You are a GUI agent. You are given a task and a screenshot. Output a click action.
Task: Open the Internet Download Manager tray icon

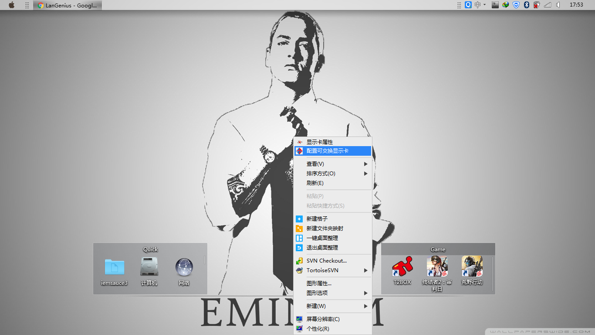click(x=505, y=5)
